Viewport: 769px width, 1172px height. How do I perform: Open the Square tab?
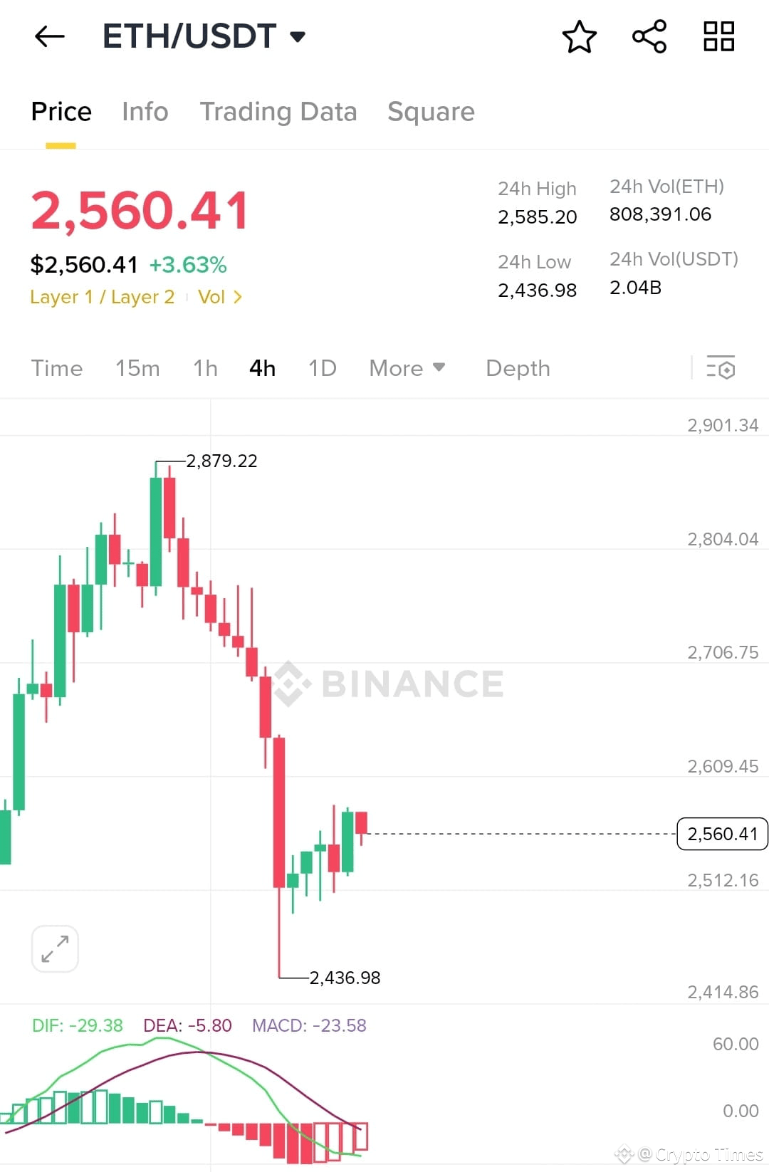pos(431,112)
